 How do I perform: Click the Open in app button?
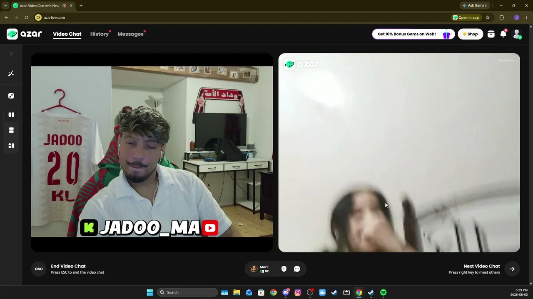466,17
